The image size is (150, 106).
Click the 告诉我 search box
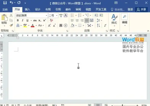click(118, 10)
